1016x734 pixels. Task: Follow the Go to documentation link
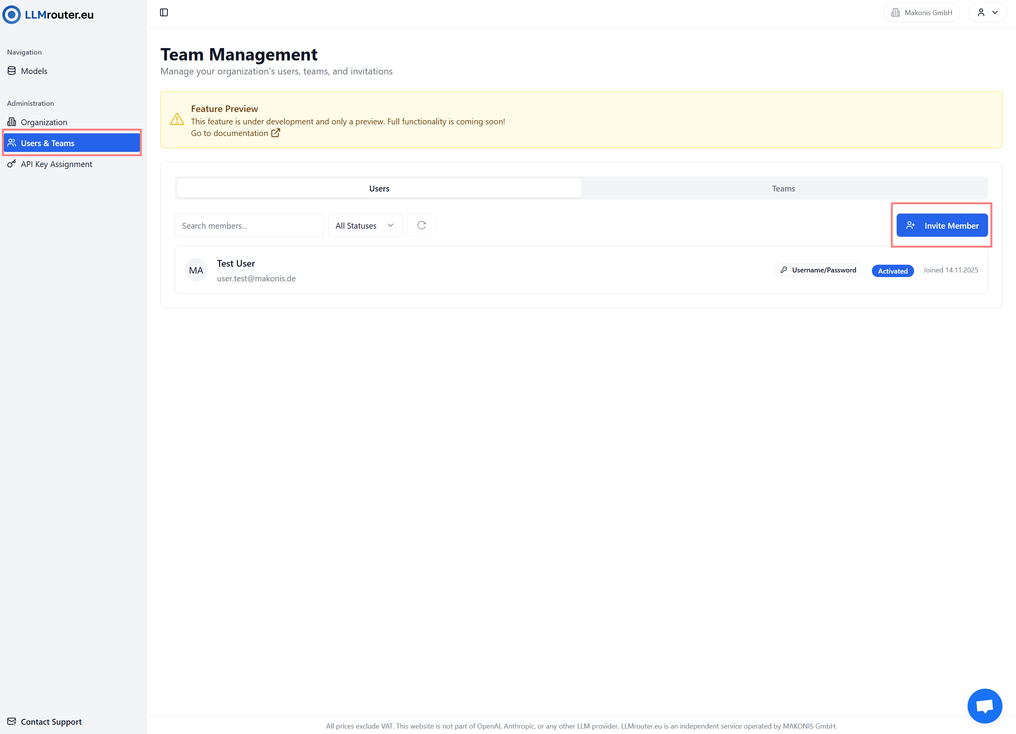point(229,133)
